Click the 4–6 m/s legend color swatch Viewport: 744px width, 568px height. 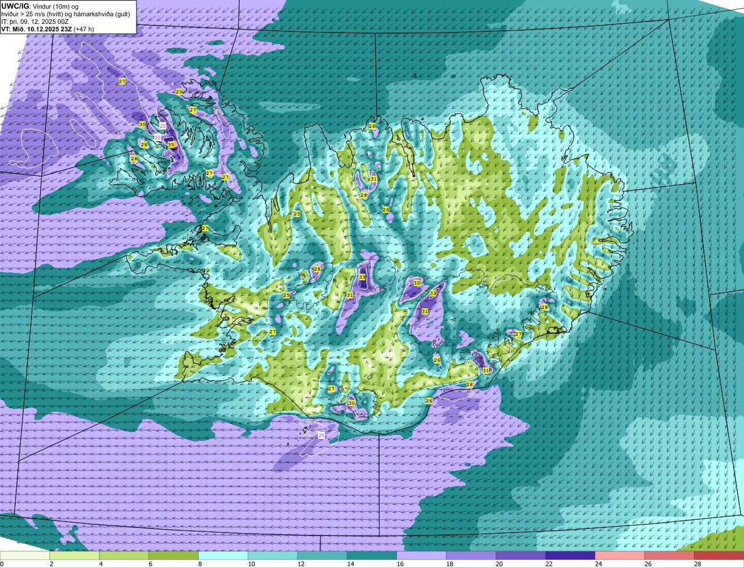124,555
